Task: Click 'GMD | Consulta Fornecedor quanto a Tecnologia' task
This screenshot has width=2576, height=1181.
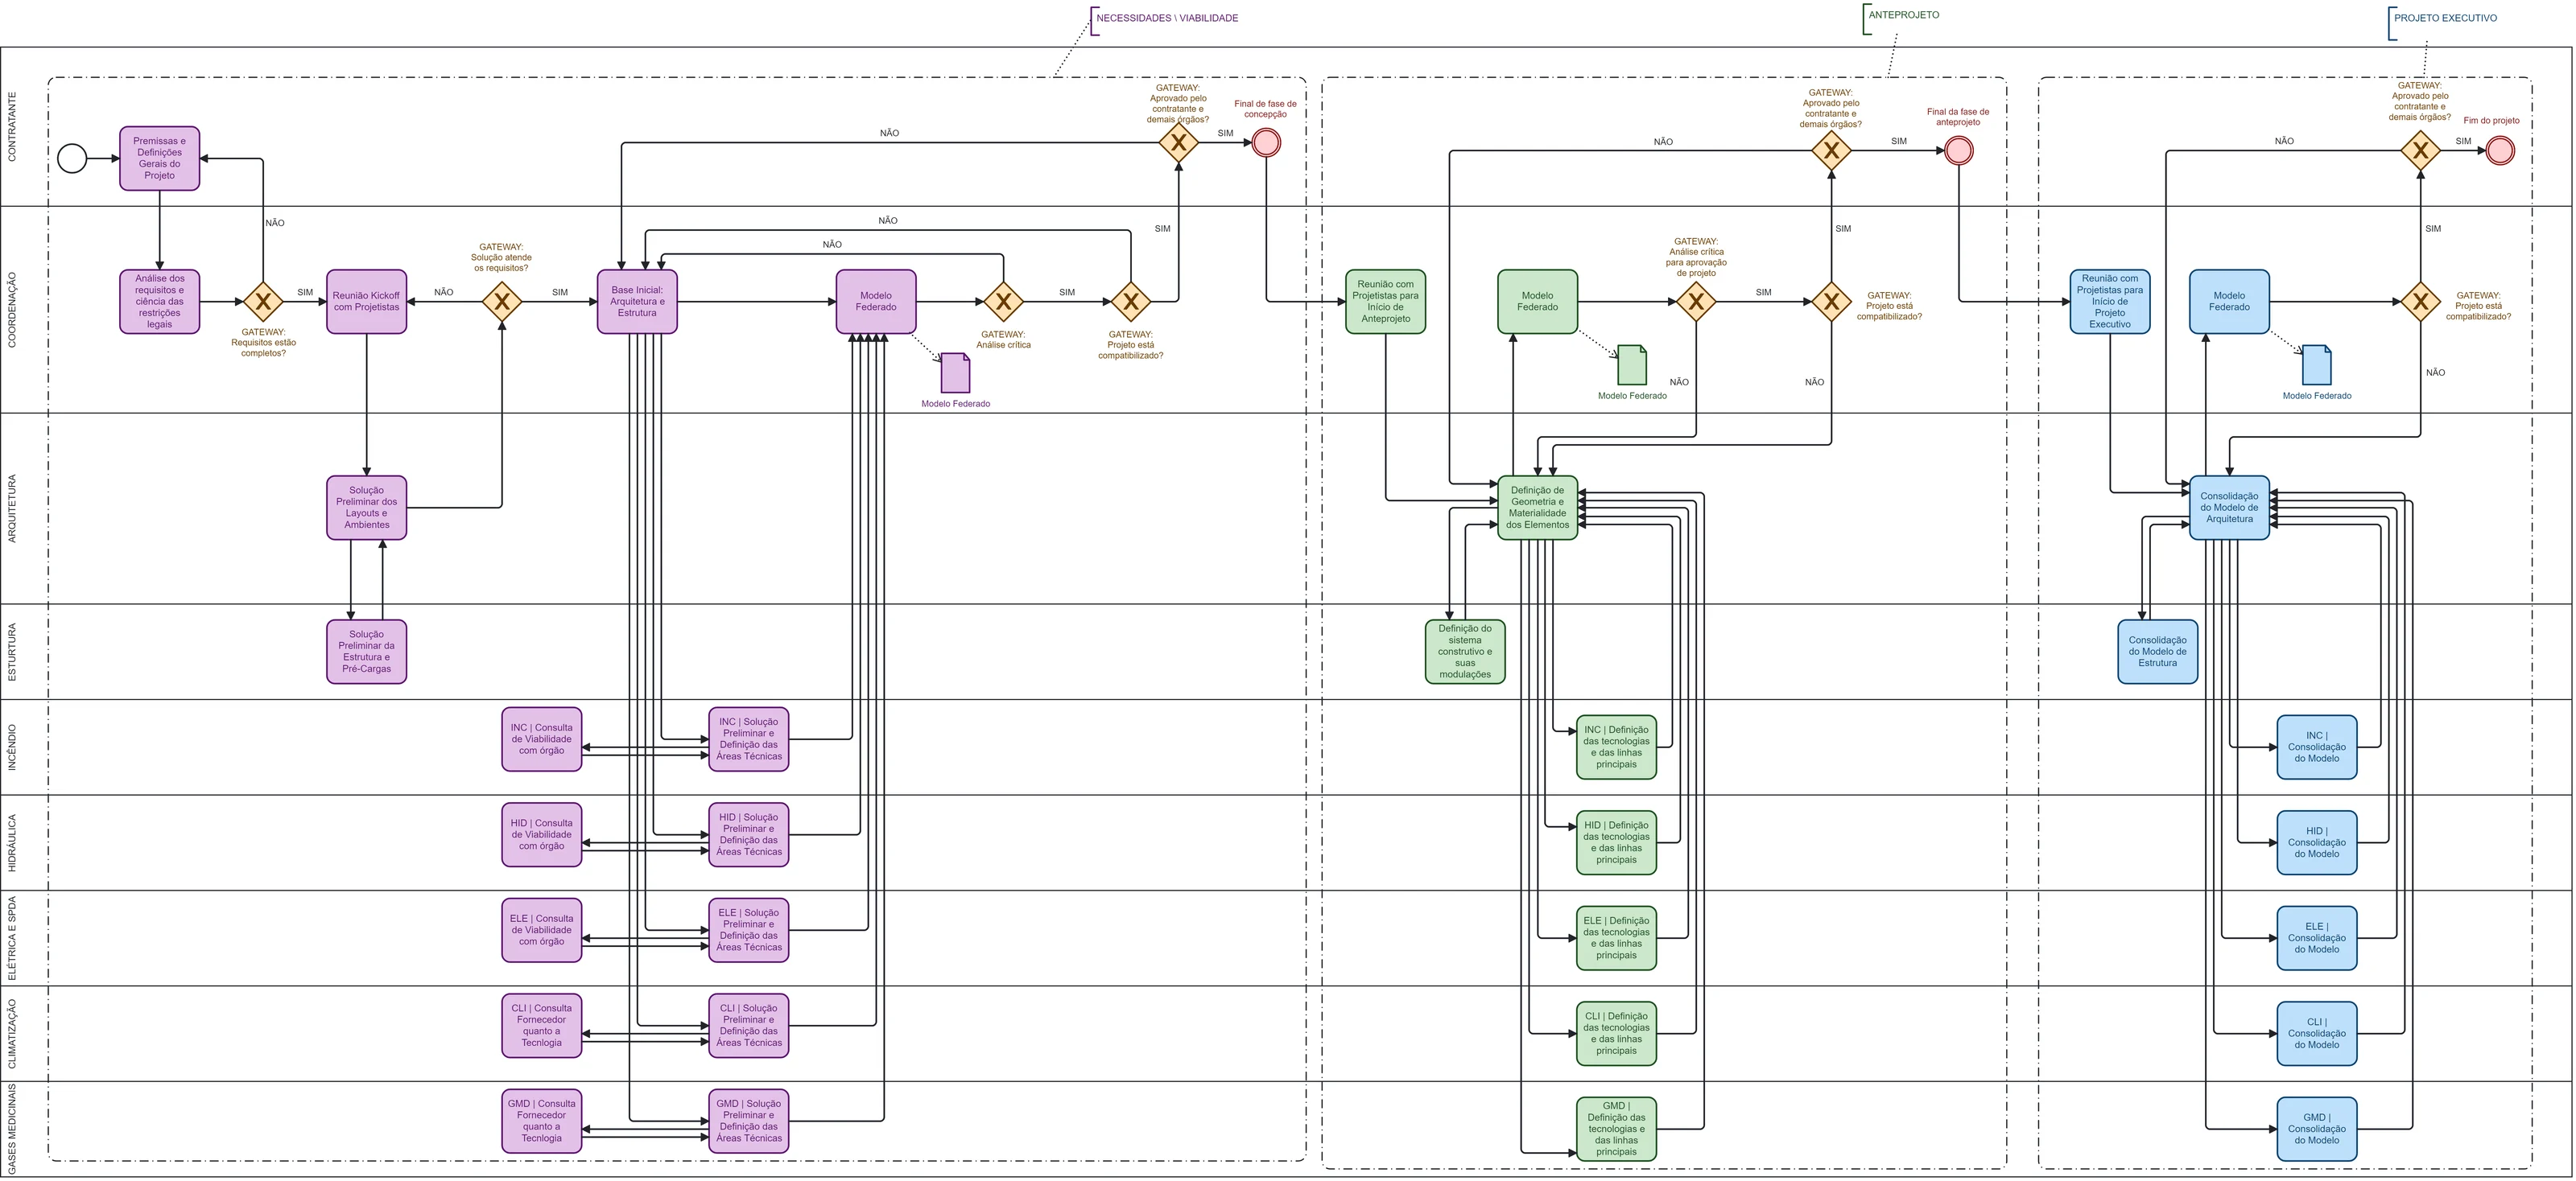Action: pyautogui.click(x=542, y=1121)
